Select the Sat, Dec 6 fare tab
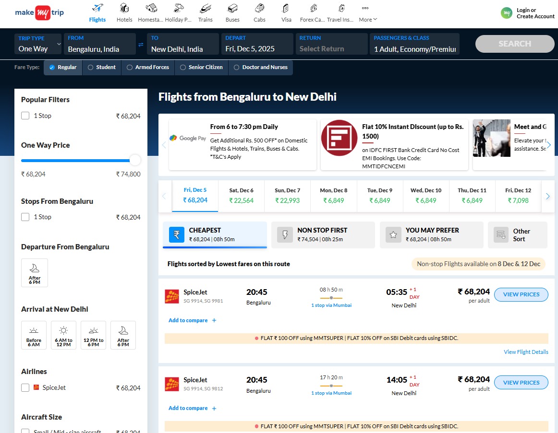 point(241,196)
